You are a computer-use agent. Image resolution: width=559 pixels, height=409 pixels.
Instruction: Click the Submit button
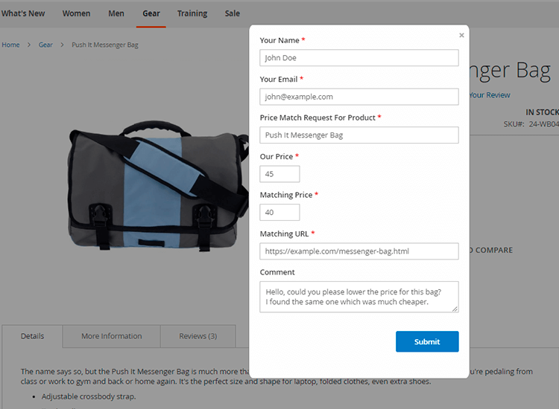(426, 341)
